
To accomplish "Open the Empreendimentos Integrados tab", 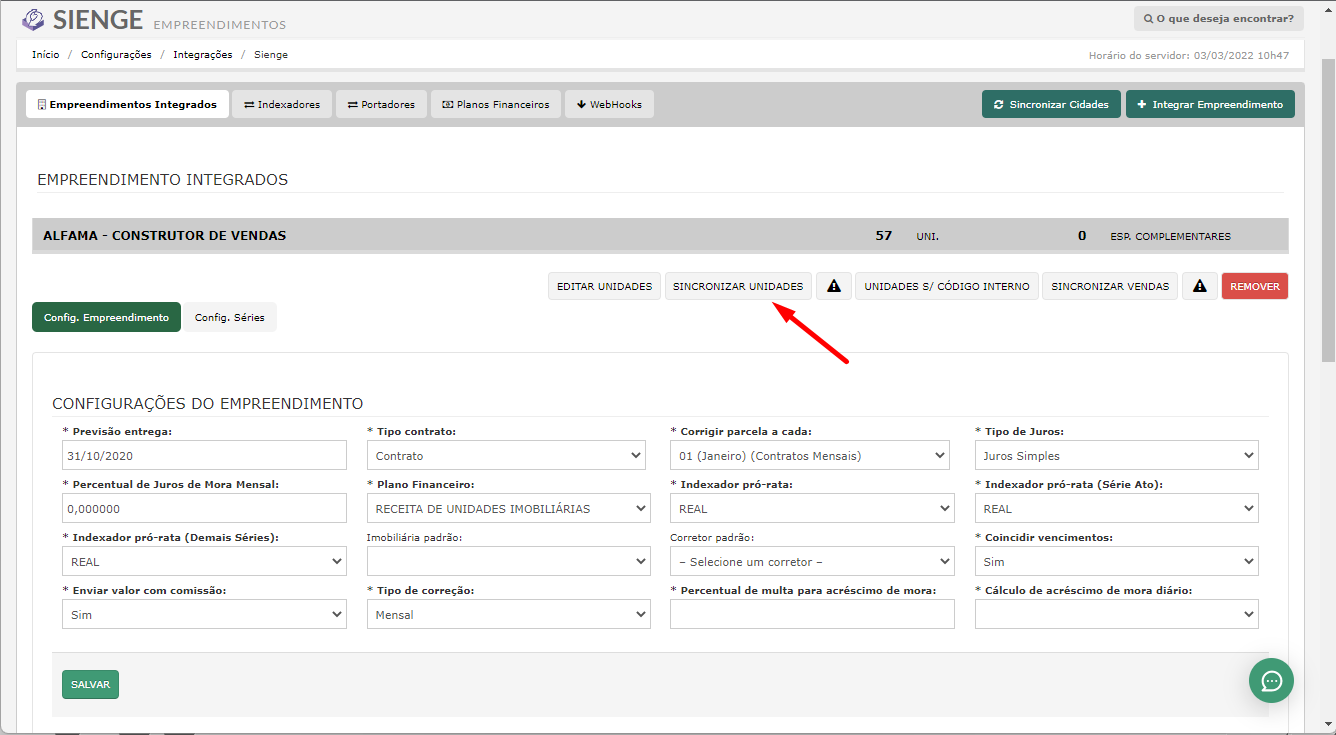I will coord(126,104).
